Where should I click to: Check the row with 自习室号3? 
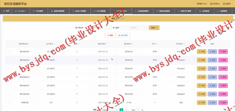[8, 68]
